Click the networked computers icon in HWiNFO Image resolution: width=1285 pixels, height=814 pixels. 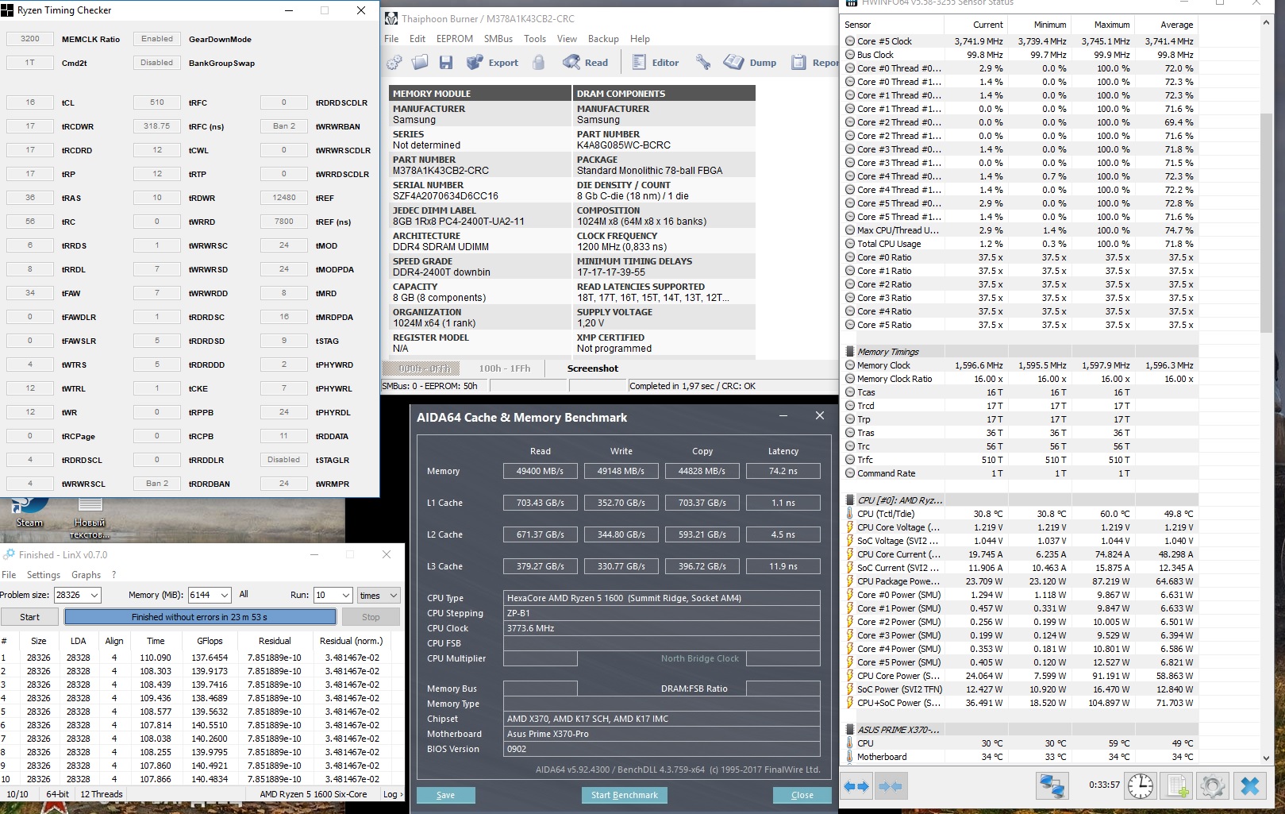(1052, 786)
